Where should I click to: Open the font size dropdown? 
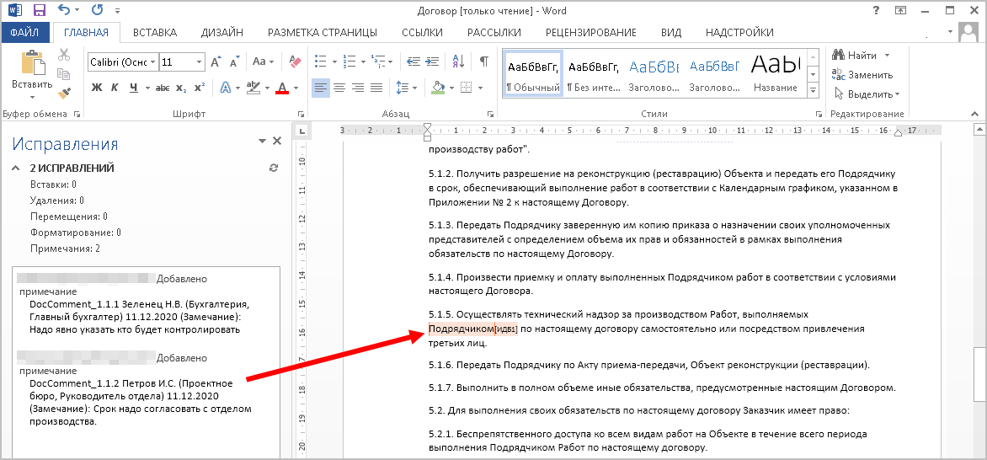tap(199, 62)
